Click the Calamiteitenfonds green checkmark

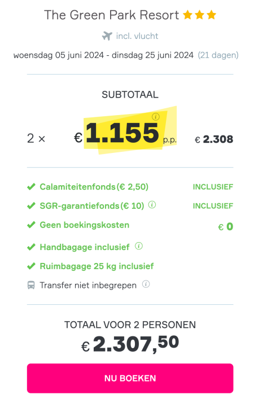[31, 187]
